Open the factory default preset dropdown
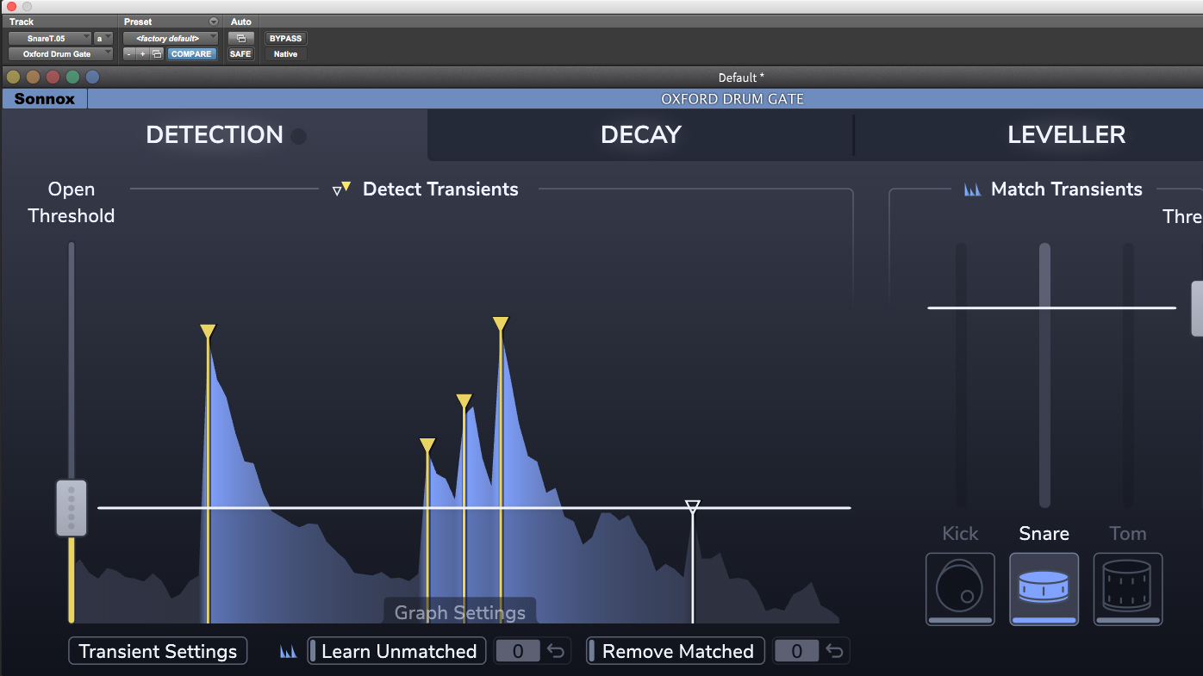 tap(171, 39)
